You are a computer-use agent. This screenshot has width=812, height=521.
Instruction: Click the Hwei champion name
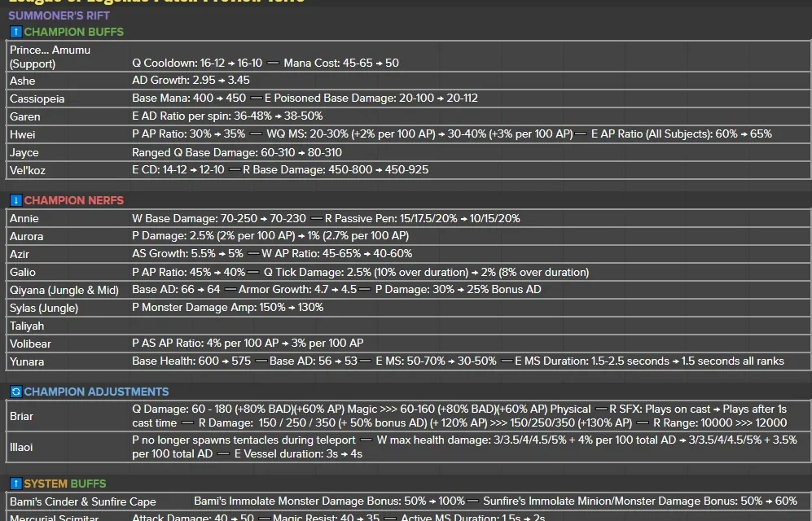[23, 134]
